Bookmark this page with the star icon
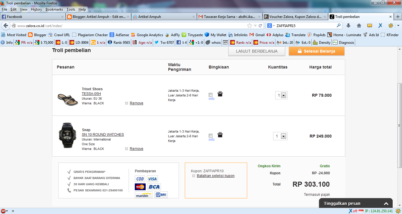 point(250,26)
